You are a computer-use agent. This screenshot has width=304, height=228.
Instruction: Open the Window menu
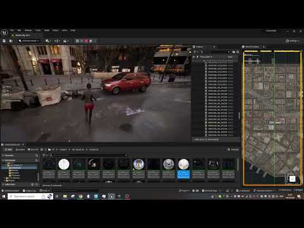[x=28, y=30]
